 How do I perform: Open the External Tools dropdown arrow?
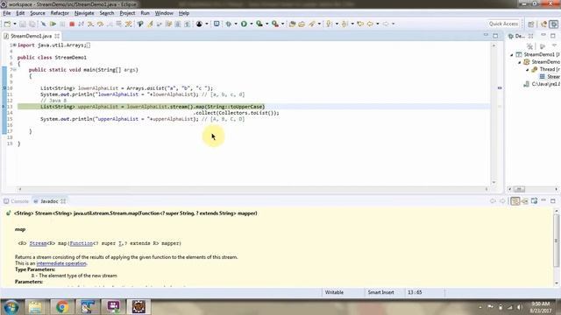pos(282,24)
